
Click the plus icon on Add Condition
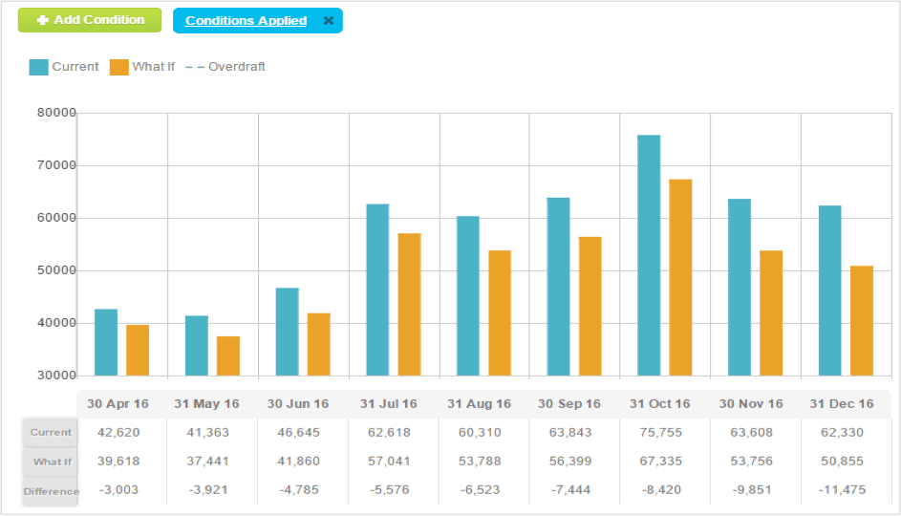pyautogui.click(x=42, y=20)
